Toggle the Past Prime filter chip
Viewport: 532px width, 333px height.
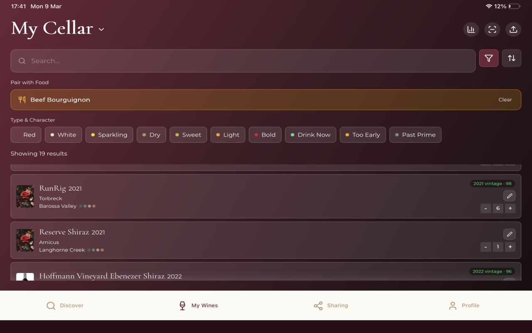pos(415,135)
